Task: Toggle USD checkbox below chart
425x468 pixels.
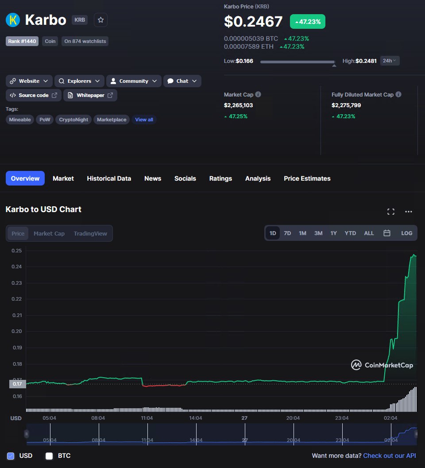Action: tap(11, 456)
